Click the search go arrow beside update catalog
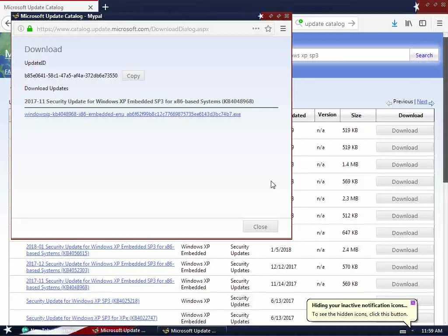The image size is (448, 336). coord(352,24)
